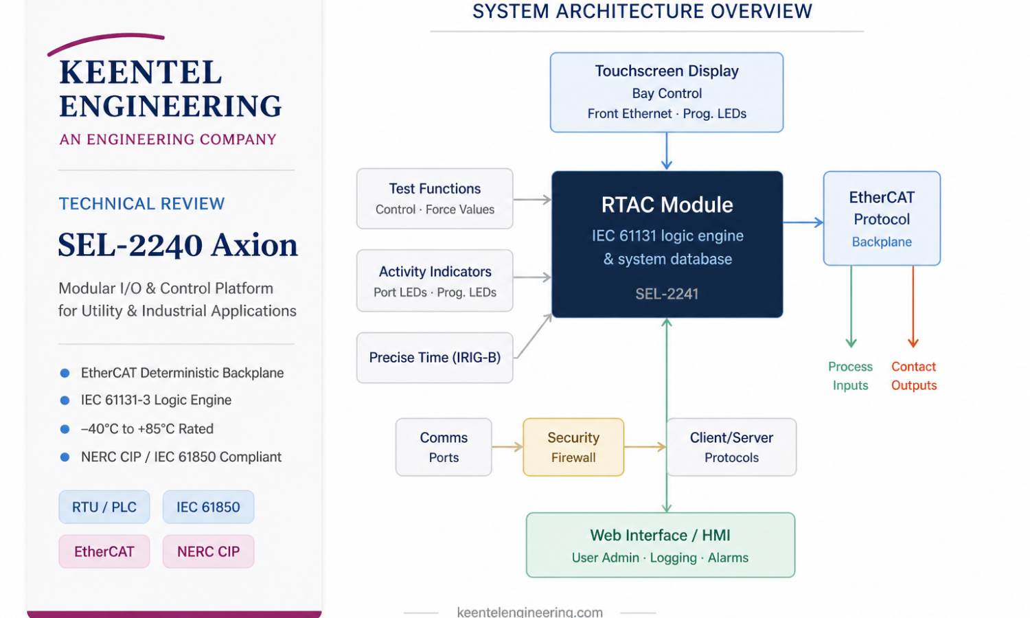Viewport: 1030px width, 618px height.
Task: Select the Test Functions box
Action: click(435, 198)
